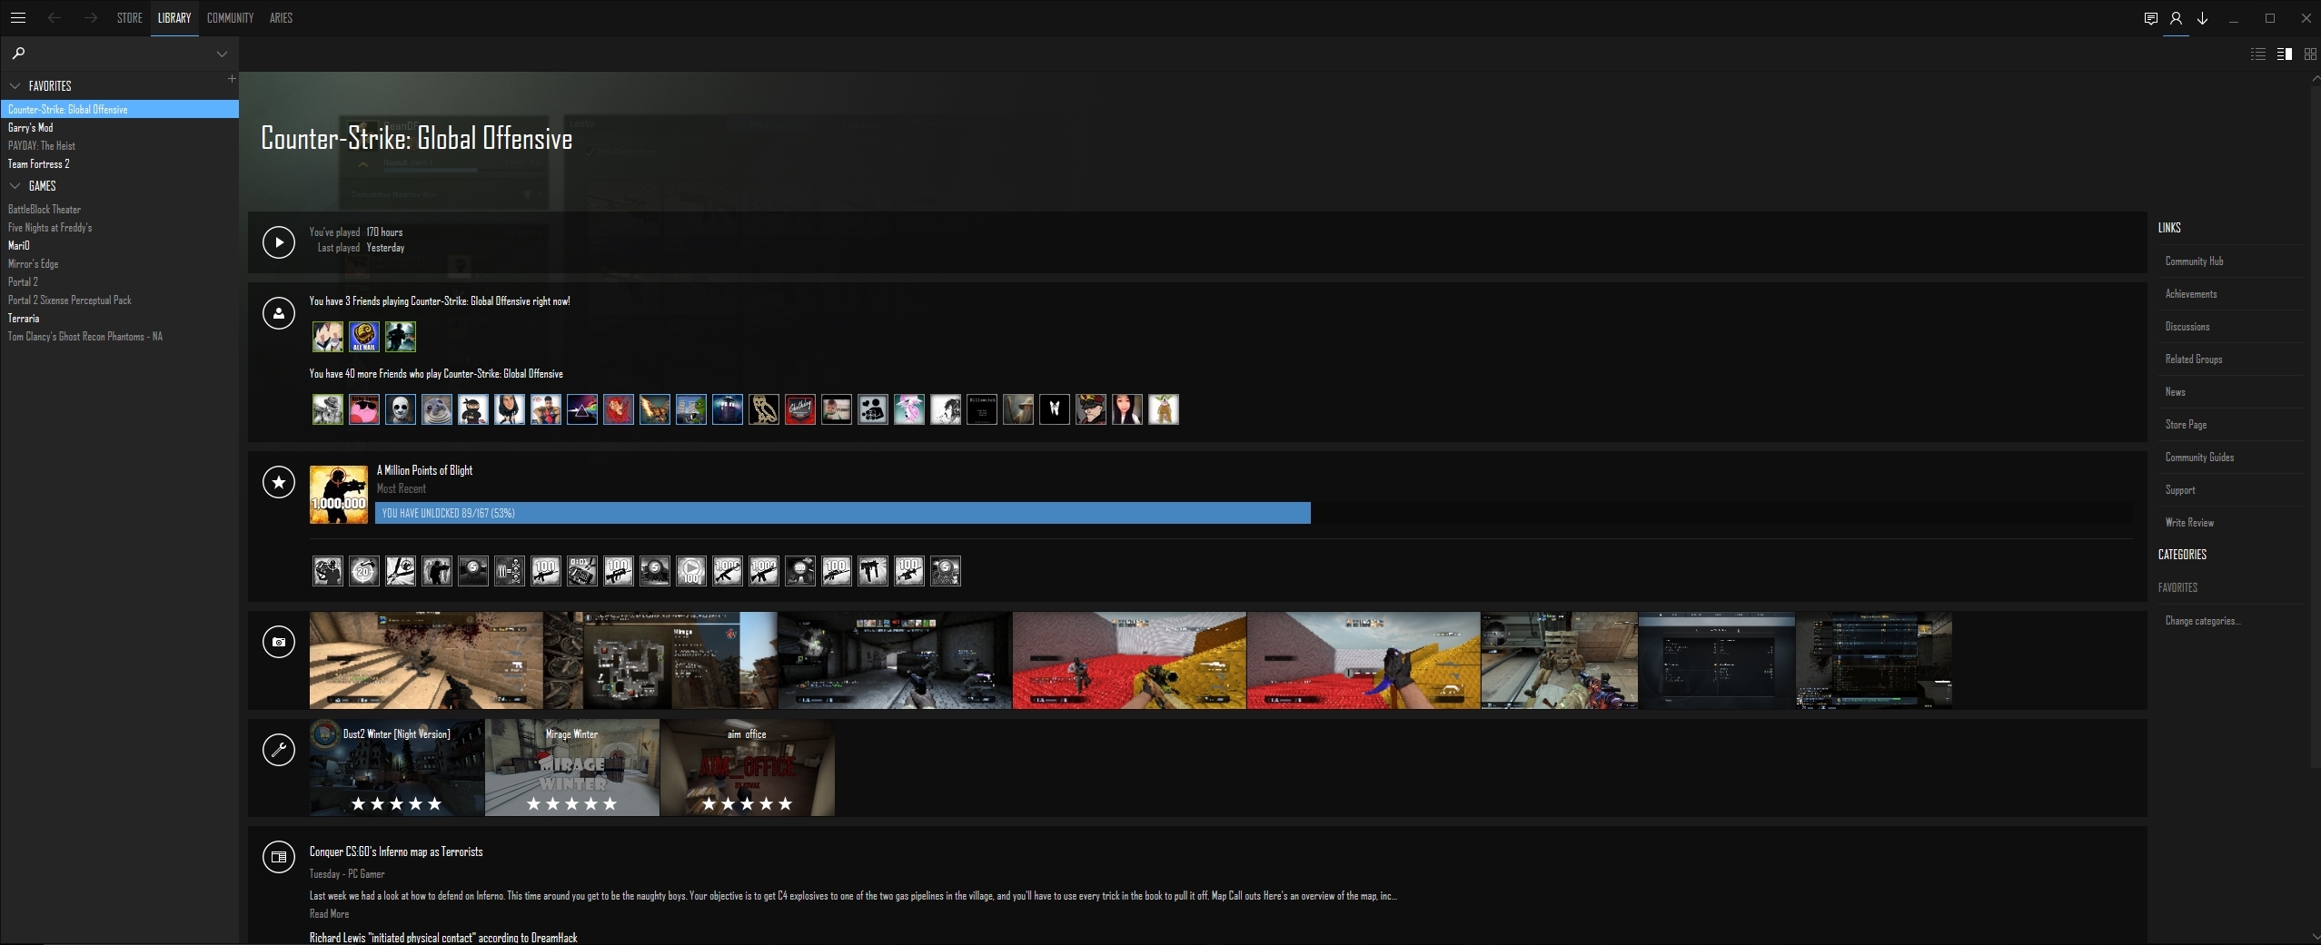2321x945 pixels.
Task: Click the plus icon beside Favorites
Action: click(232, 79)
